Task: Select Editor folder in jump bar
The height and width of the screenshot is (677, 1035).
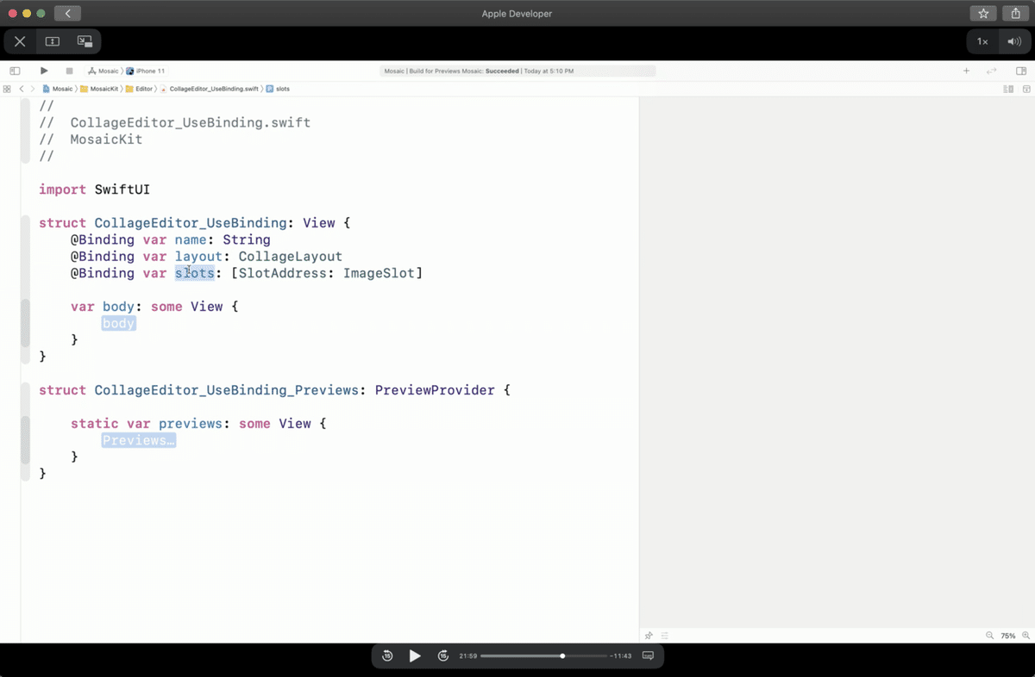Action: pos(139,89)
